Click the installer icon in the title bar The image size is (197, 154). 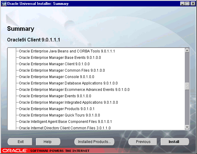click(x=4, y=4)
